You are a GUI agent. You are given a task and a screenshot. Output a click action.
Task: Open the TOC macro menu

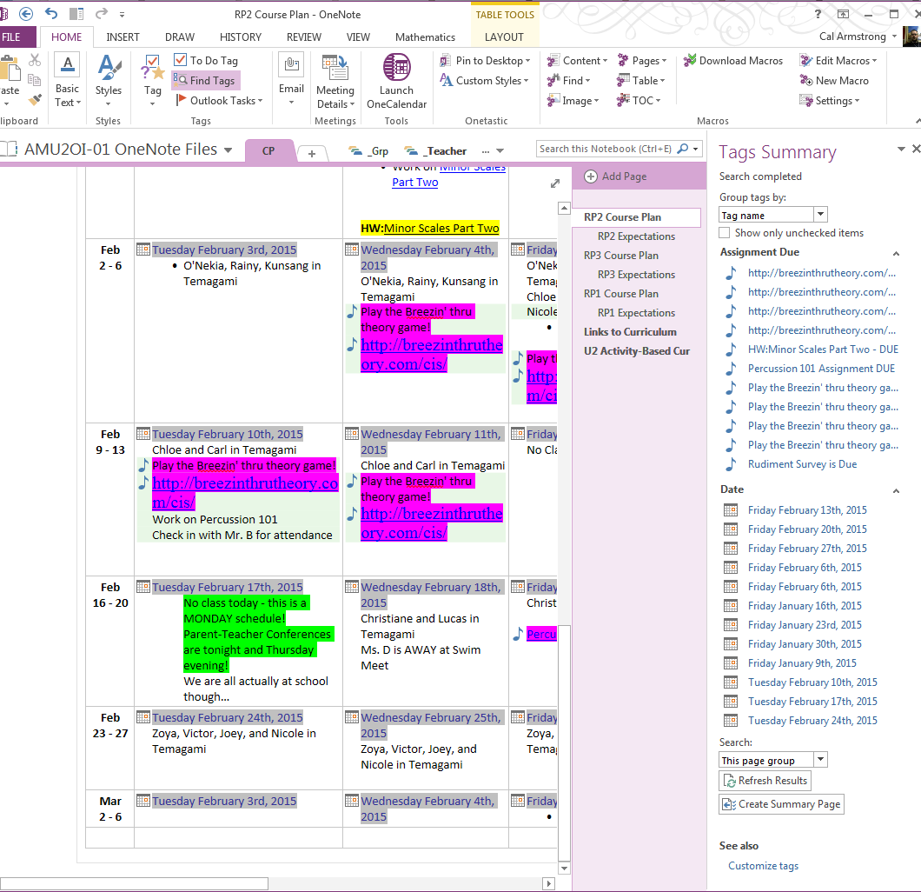click(x=639, y=101)
